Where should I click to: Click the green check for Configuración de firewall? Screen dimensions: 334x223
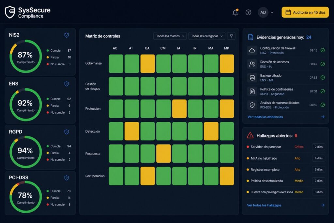pos(323,50)
